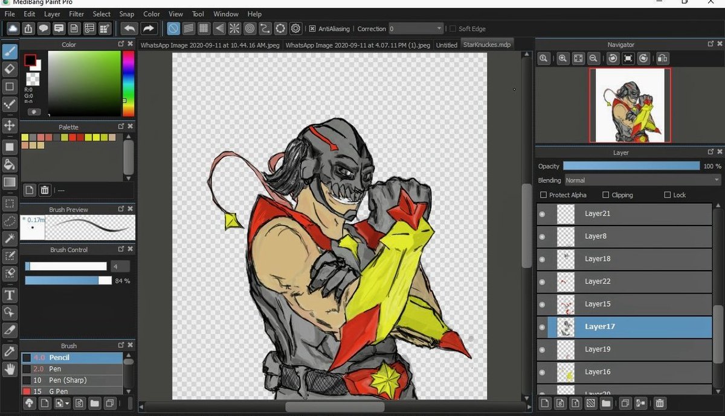Select the Gradient tool
Screen dimensions: 725x416
click(x=10, y=181)
